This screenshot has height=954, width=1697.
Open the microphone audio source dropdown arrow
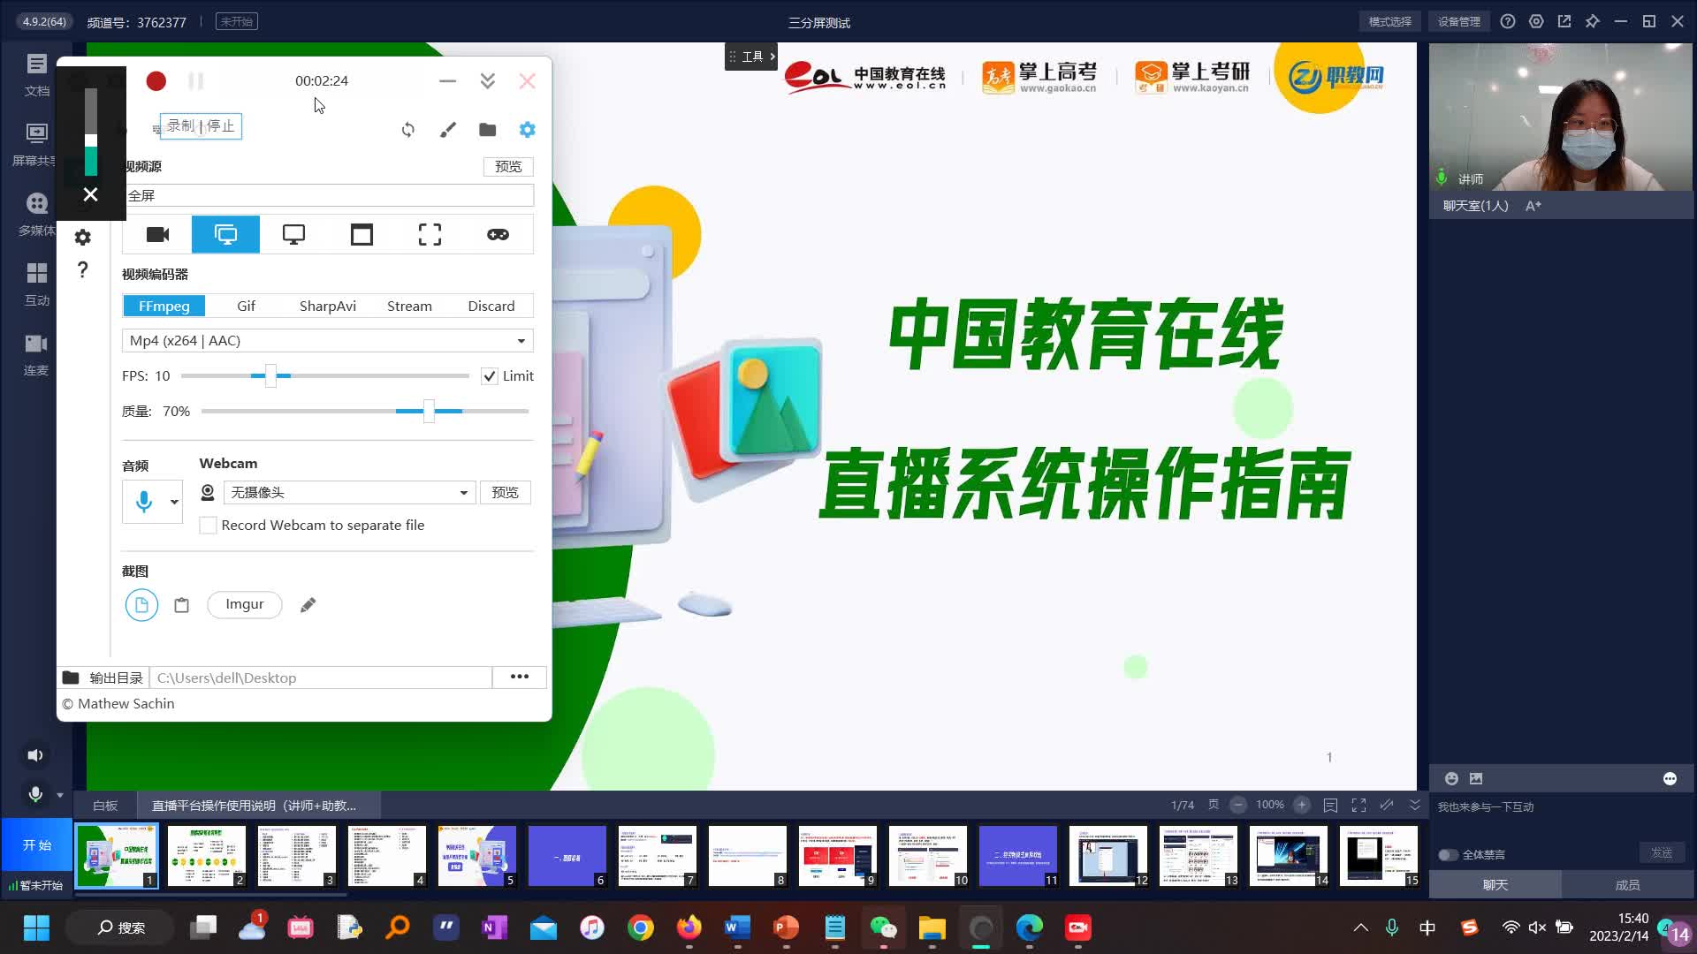pos(174,503)
